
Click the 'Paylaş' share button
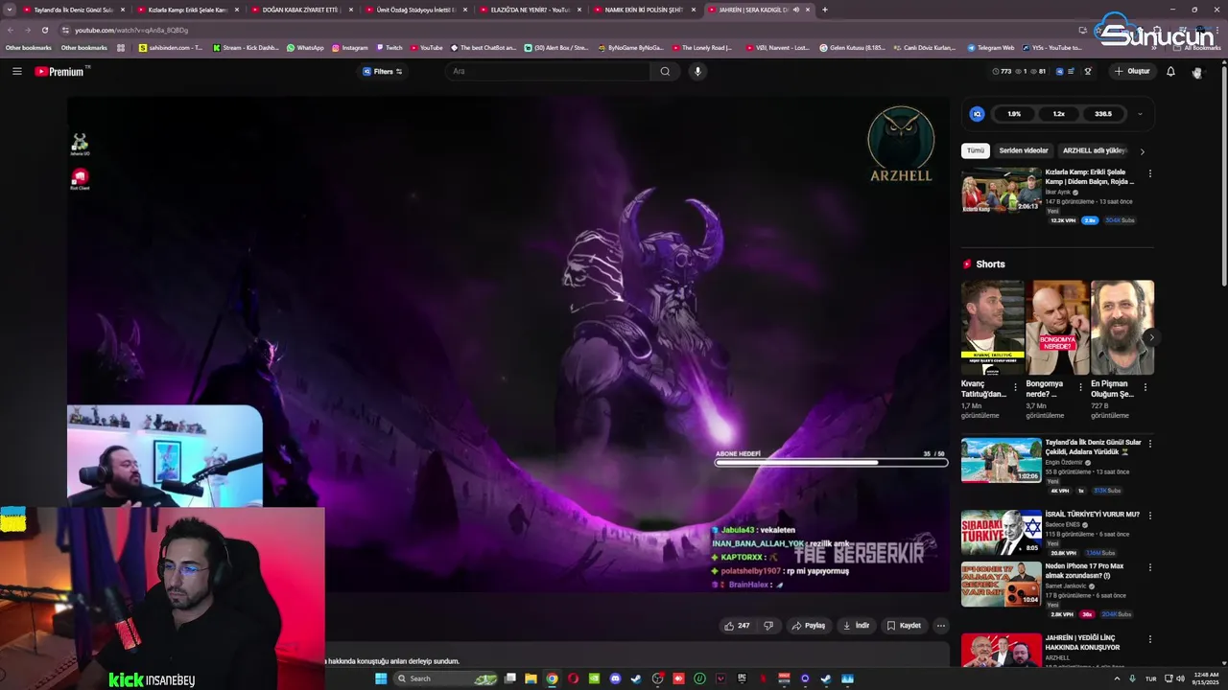coord(808,626)
